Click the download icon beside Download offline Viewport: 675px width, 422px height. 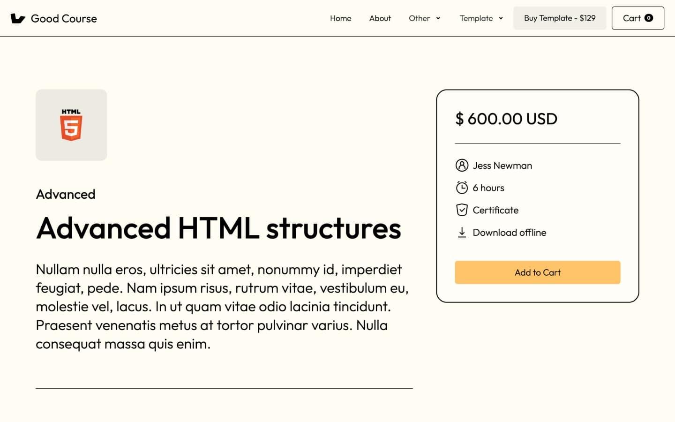coord(462,232)
